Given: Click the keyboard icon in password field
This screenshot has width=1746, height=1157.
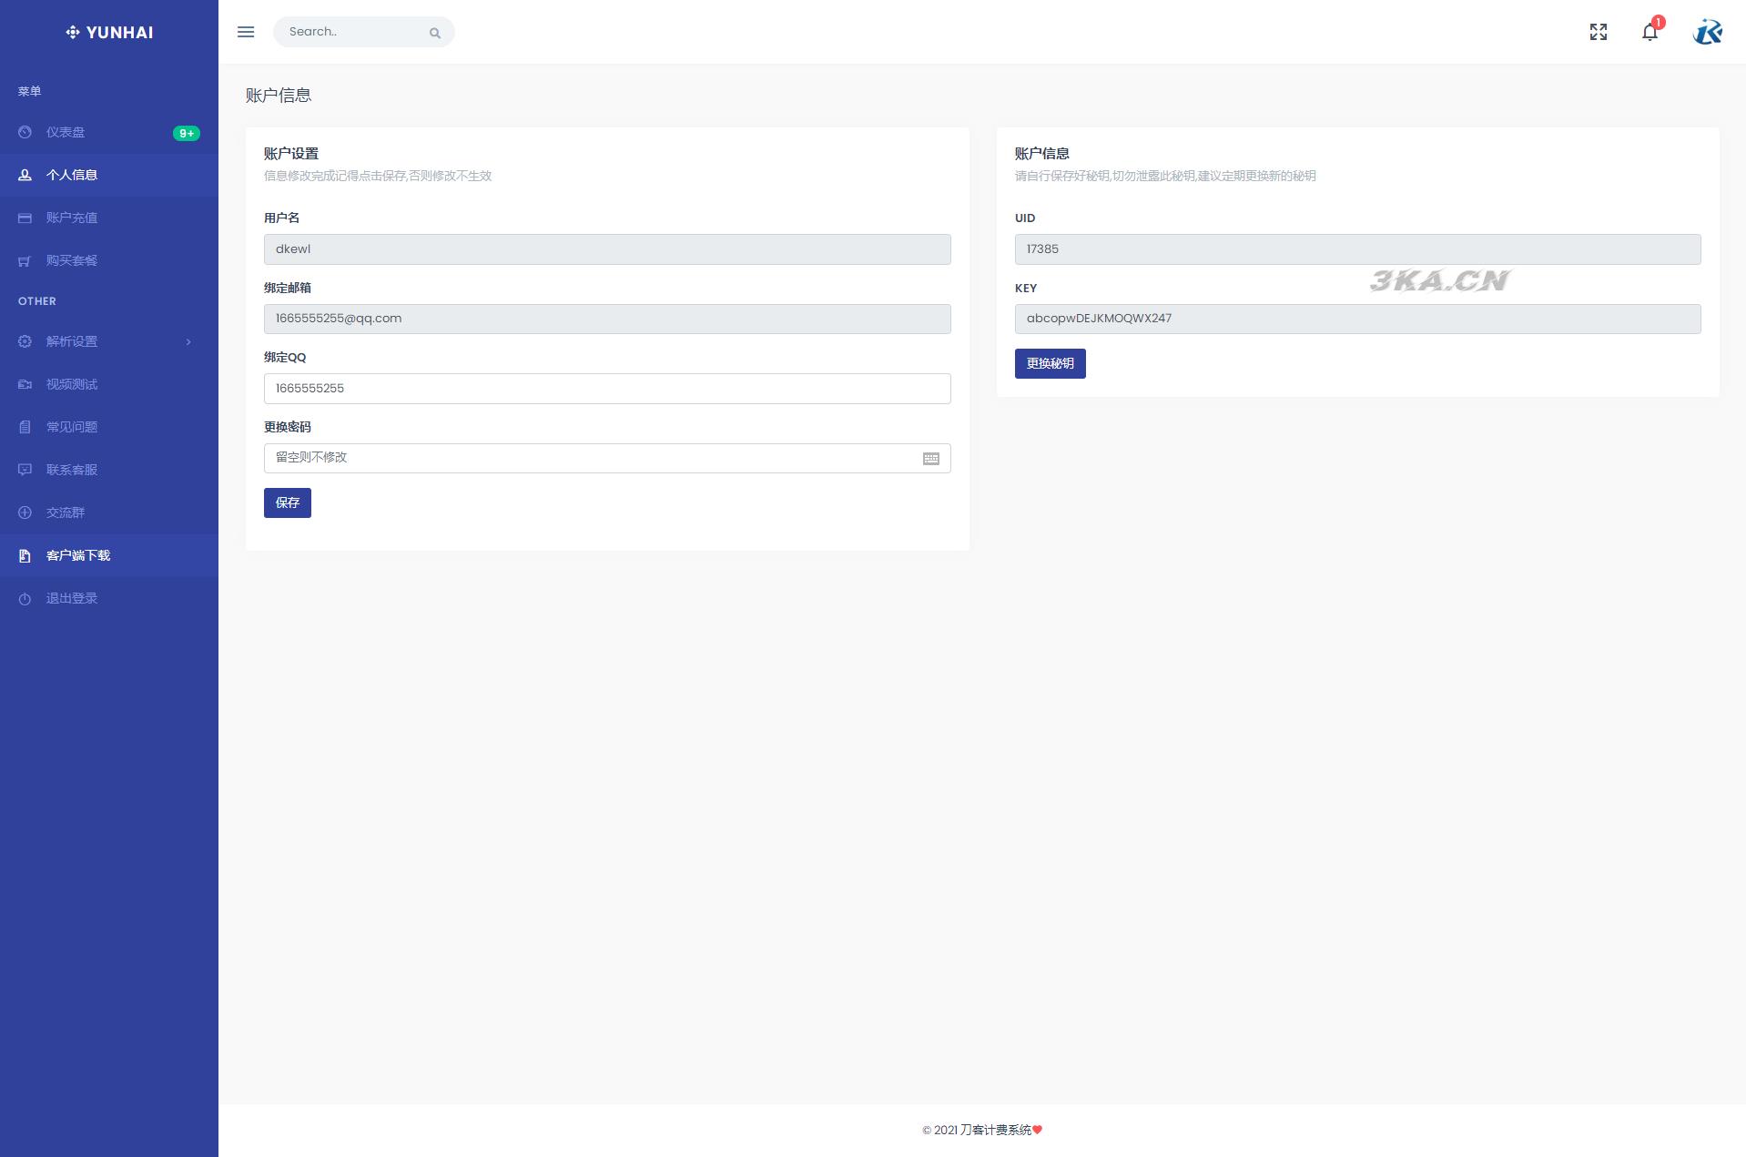Looking at the screenshot, I should pyautogui.click(x=930, y=459).
